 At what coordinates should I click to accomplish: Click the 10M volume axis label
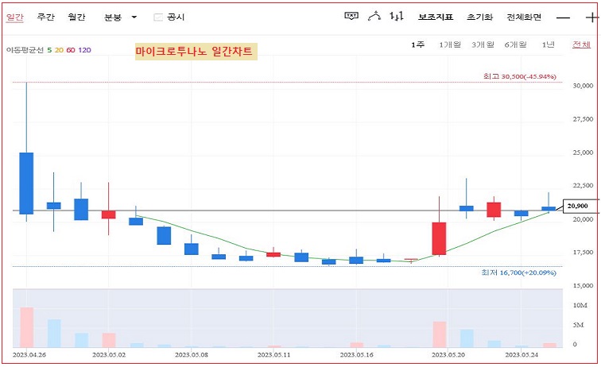point(580,305)
